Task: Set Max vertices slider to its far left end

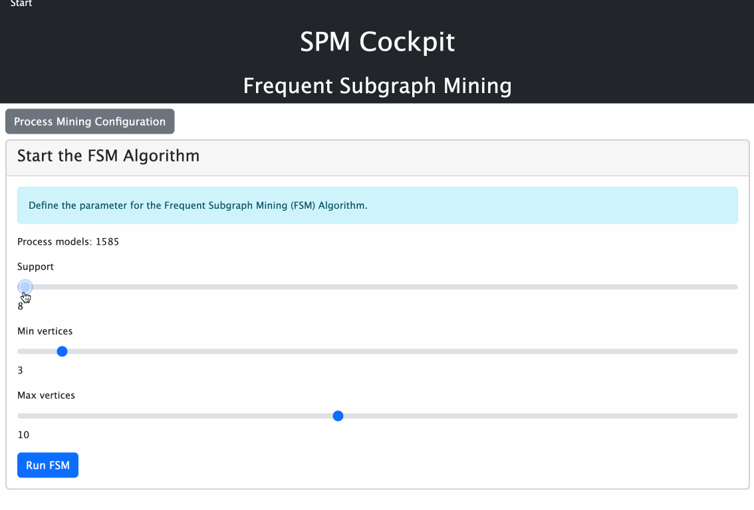Action: coord(19,416)
